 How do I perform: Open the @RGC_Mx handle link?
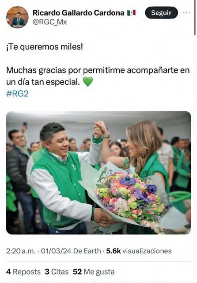pyautogui.click(x=50, y=22)
